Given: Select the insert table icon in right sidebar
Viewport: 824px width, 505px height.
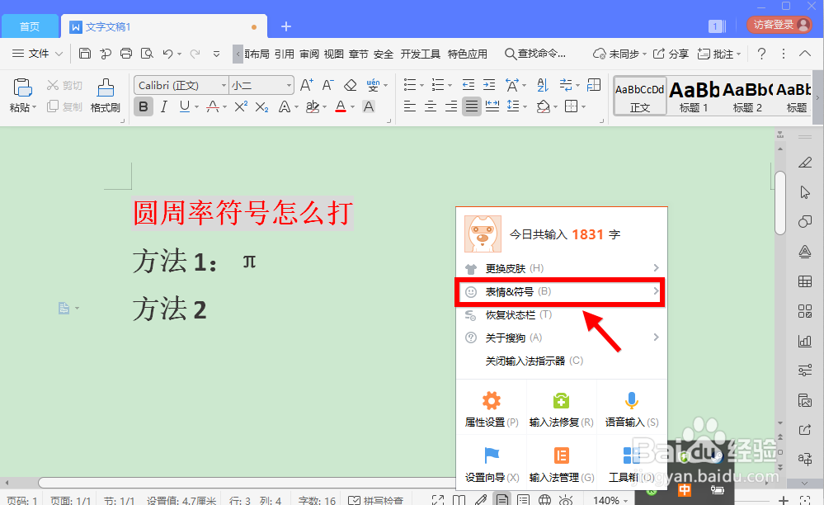Looking at the screenshot, I should [805, 281].
